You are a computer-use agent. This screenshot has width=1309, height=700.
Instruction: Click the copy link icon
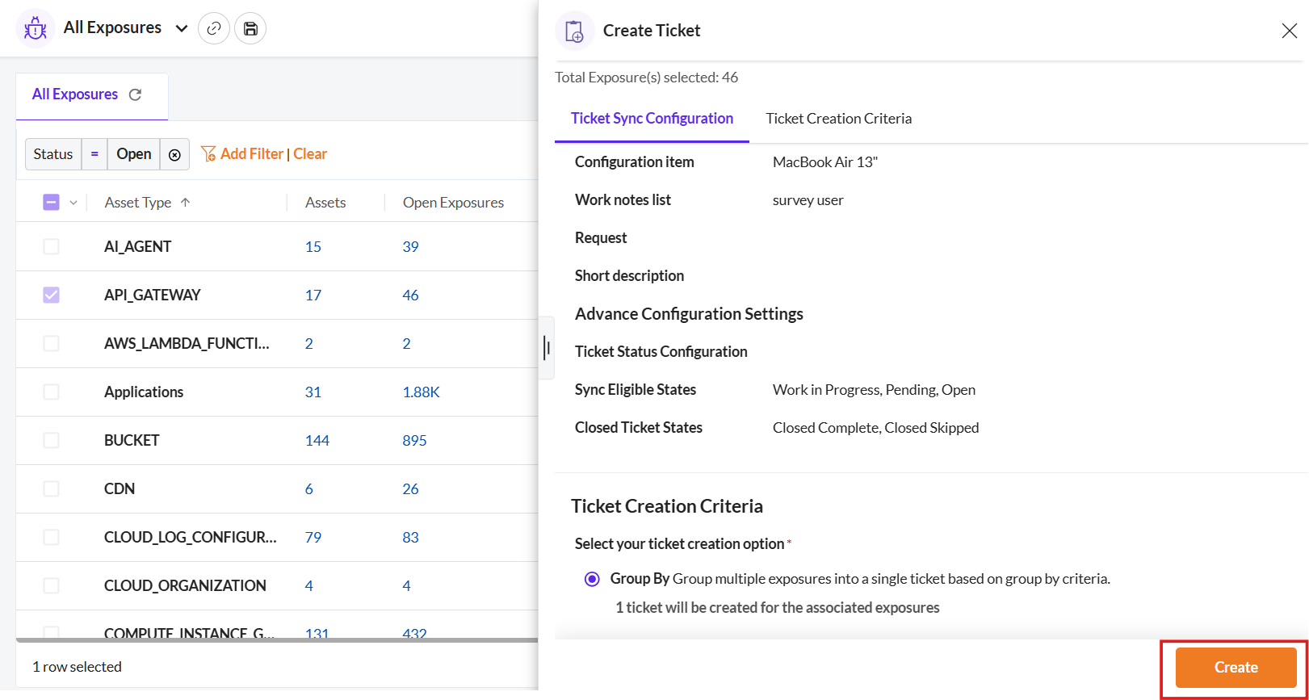pos(214,28)
